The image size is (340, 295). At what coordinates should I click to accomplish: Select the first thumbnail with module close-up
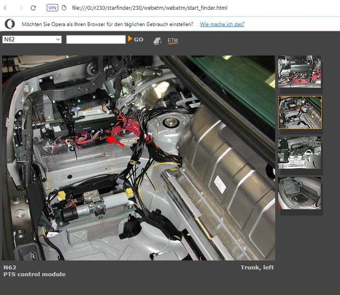pos(299,71)
